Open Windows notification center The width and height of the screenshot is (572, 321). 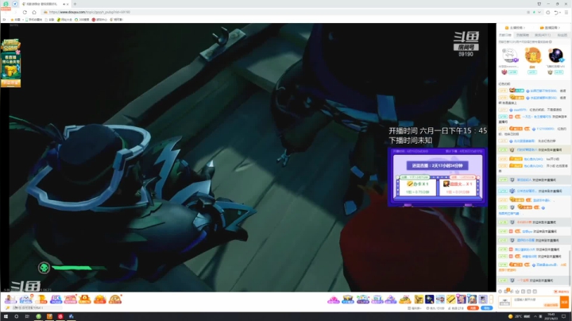pos(563,316)
